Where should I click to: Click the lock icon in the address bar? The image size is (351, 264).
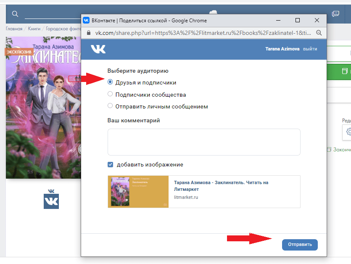tap(88, 33)
